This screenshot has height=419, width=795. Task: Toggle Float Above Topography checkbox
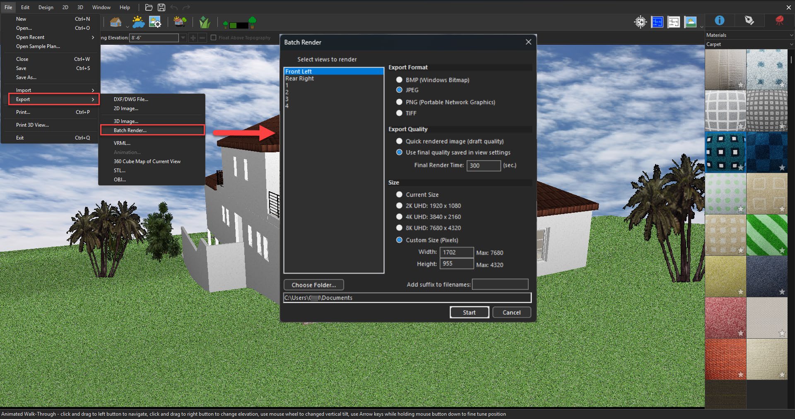click(214, 38)
